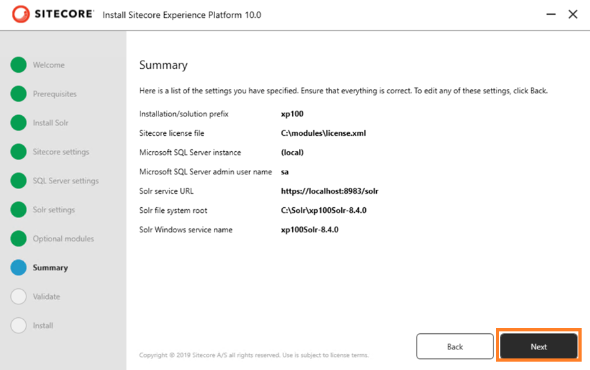
Task: Click the Next button
Action: [539, 346]
